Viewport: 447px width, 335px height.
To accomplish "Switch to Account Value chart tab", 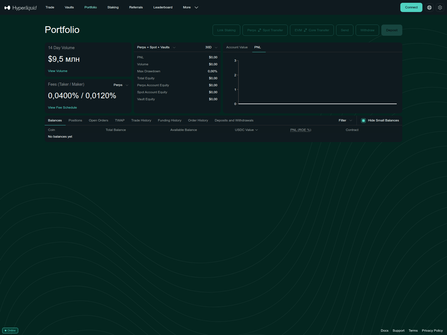I will click(237, 47).
